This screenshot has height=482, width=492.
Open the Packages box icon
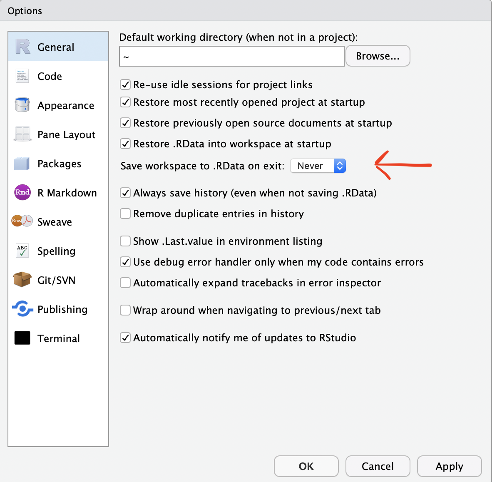tap(22, 164)
